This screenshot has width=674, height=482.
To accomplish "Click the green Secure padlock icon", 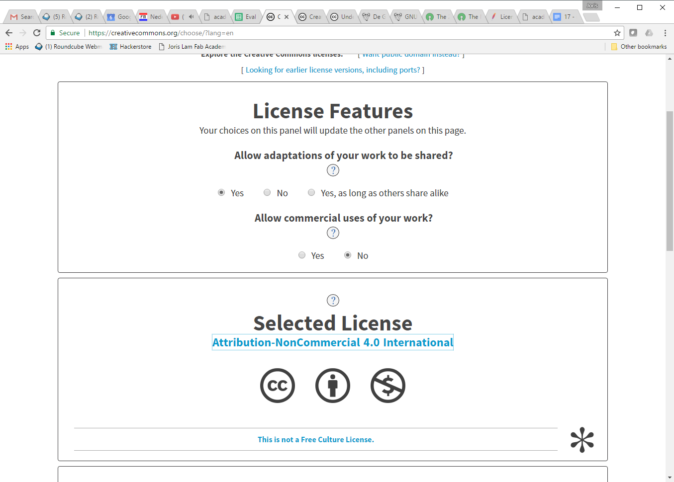I will pos(53,33).
